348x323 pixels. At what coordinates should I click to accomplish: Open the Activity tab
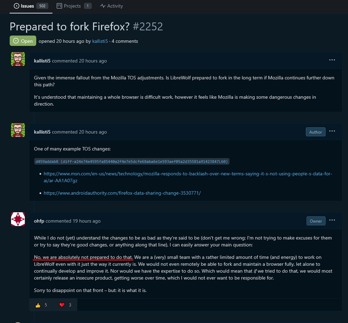112,6
